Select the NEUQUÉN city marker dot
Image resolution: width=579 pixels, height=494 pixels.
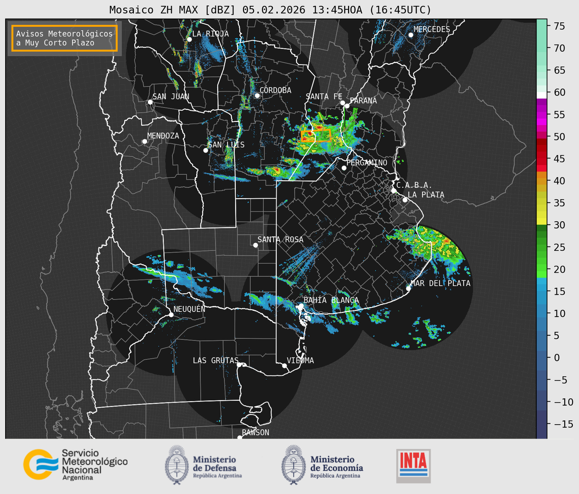pos(171,315)
